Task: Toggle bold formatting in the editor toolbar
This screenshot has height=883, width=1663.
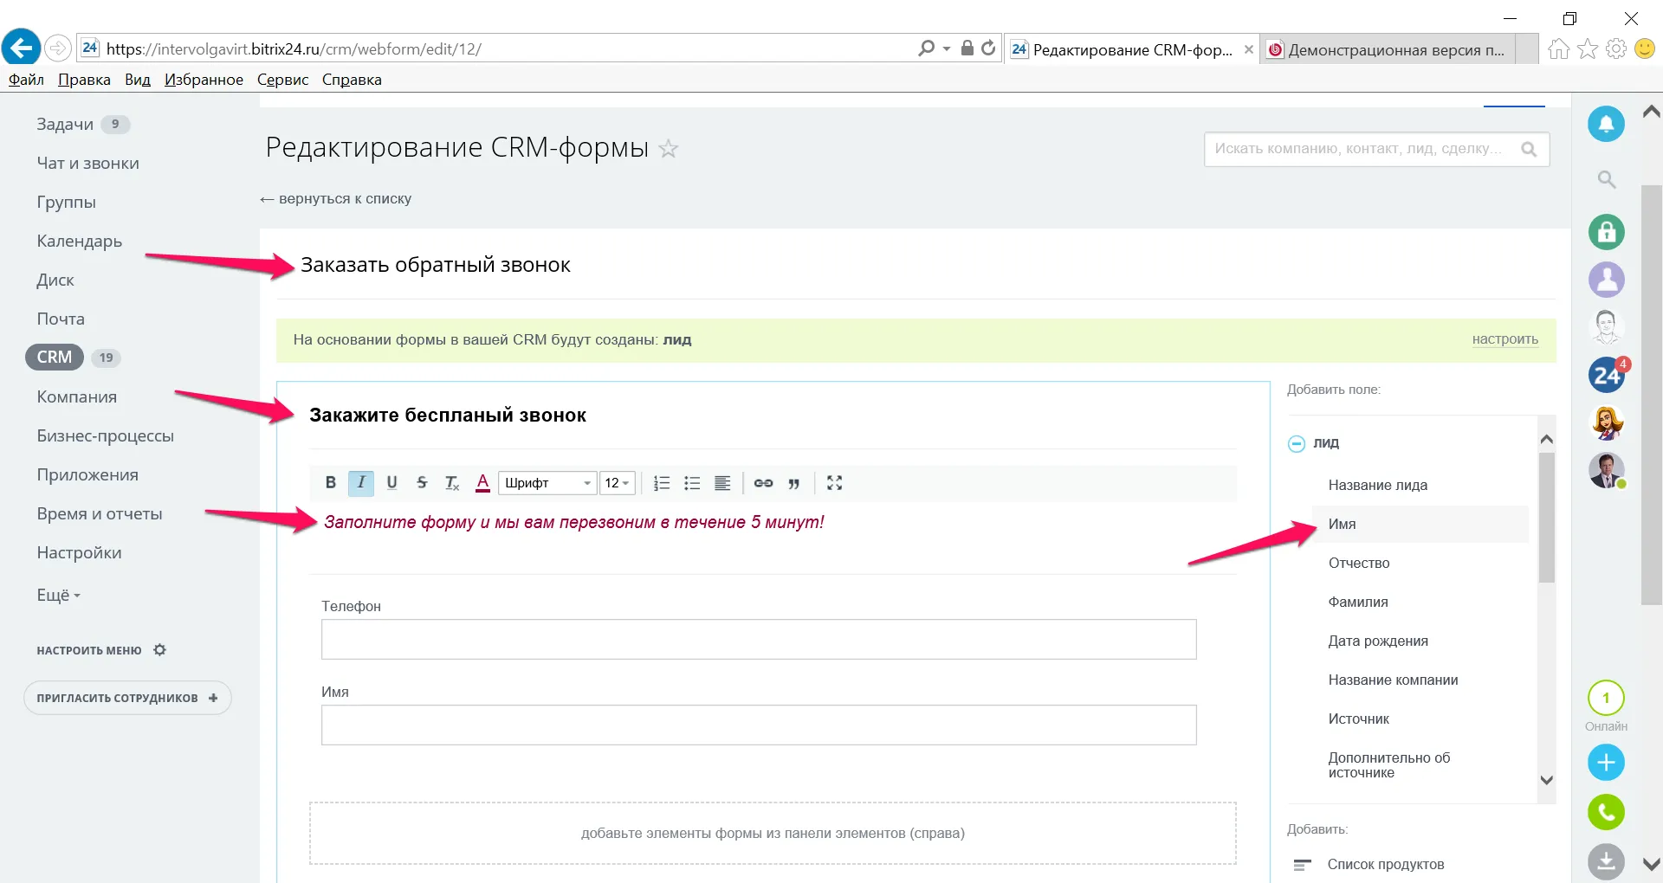Action: click(x=330, y=483)
